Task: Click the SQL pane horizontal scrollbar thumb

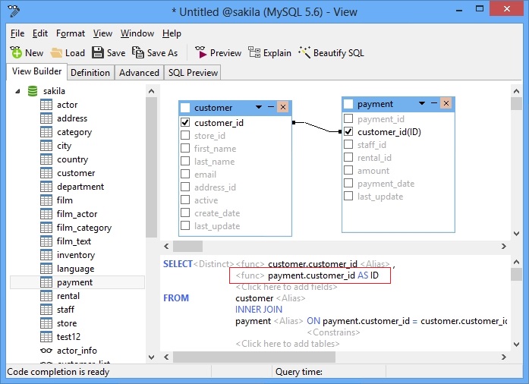Action: [254, 357]
